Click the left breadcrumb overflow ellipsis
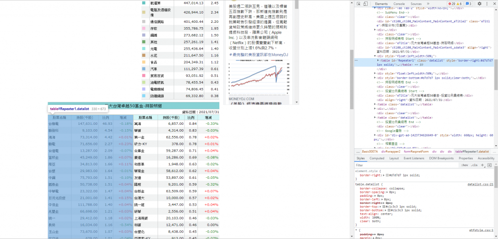Image resolution: width=498 pixels, height=239 pixels. 358,152
